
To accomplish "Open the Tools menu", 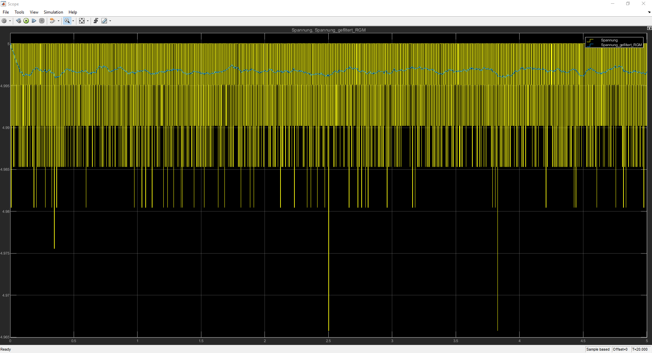I will click(19, 12).
